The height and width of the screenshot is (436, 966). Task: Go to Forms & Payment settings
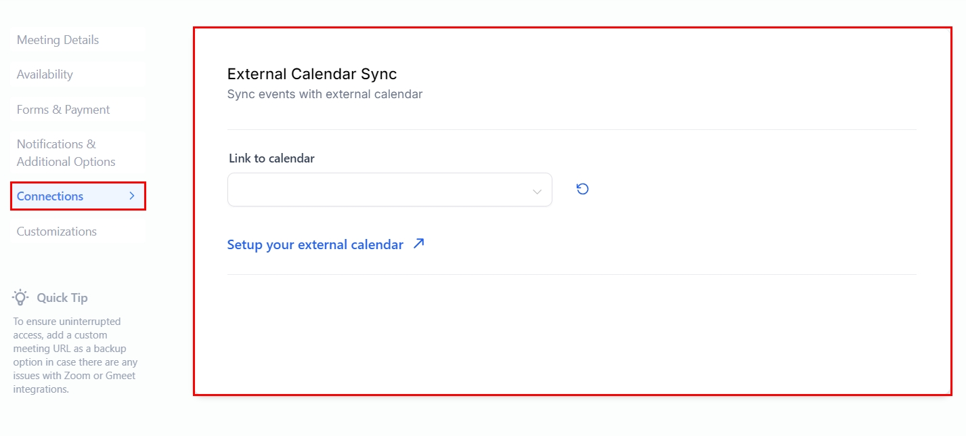[63, 110]
